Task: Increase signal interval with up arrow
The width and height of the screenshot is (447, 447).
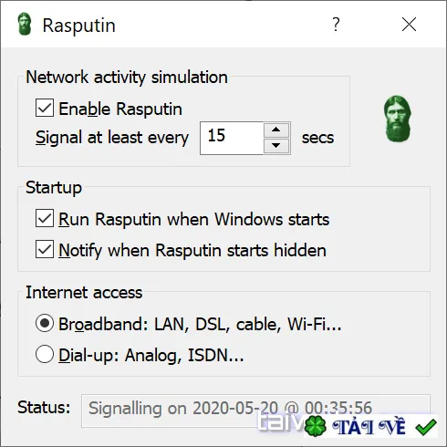Action: click(x=276, y=130)
